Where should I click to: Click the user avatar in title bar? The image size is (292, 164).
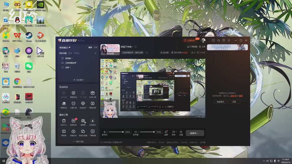[203, 40]
